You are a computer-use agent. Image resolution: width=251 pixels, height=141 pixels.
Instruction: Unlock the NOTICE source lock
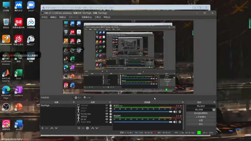pyautogui.click(x=110, y=117)
